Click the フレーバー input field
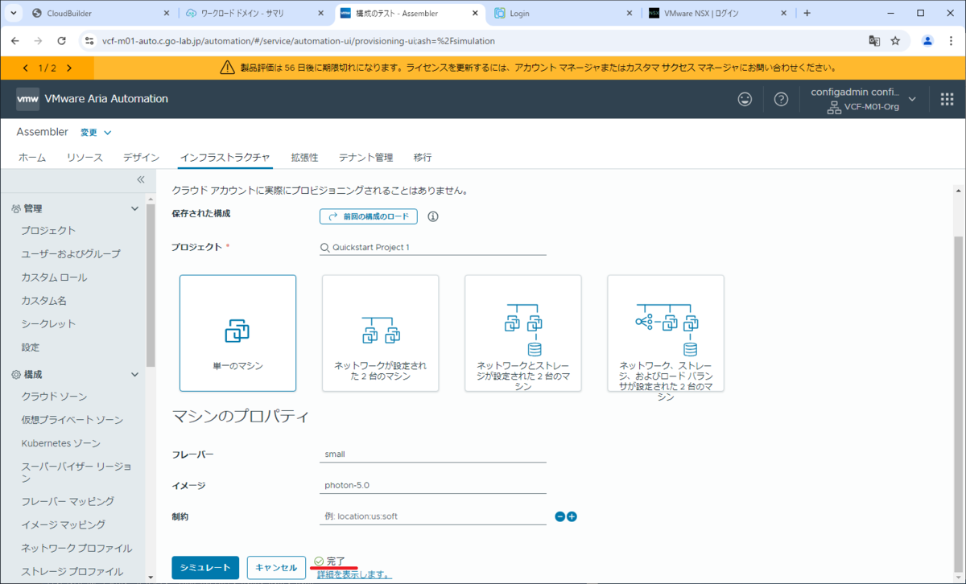966x584 pixels. point(433,454)
